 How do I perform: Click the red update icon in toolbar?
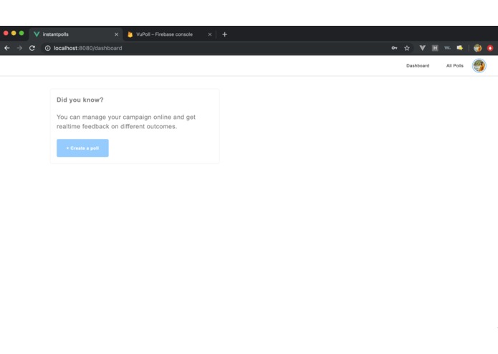point(490,48)
